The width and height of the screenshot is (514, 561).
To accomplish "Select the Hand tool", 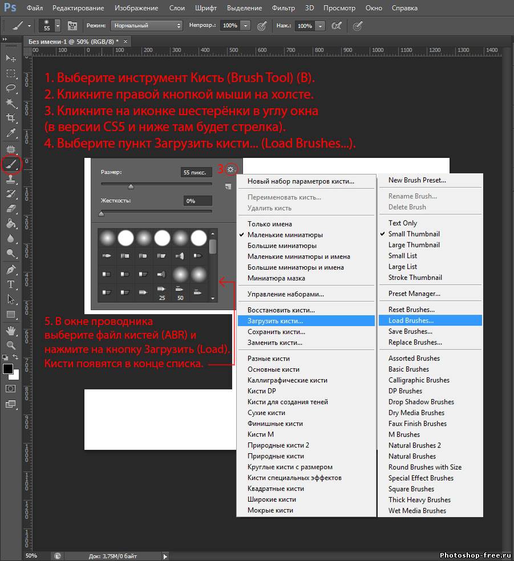I will [10, 330].
